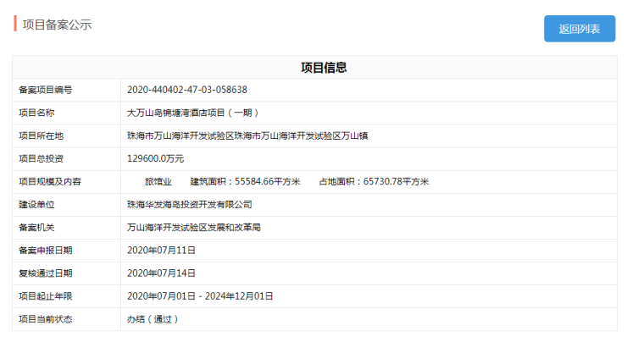Select the 项目所在地 label cell
The height and width of the screenshot is (342, 627).
(x=66, y=135)
